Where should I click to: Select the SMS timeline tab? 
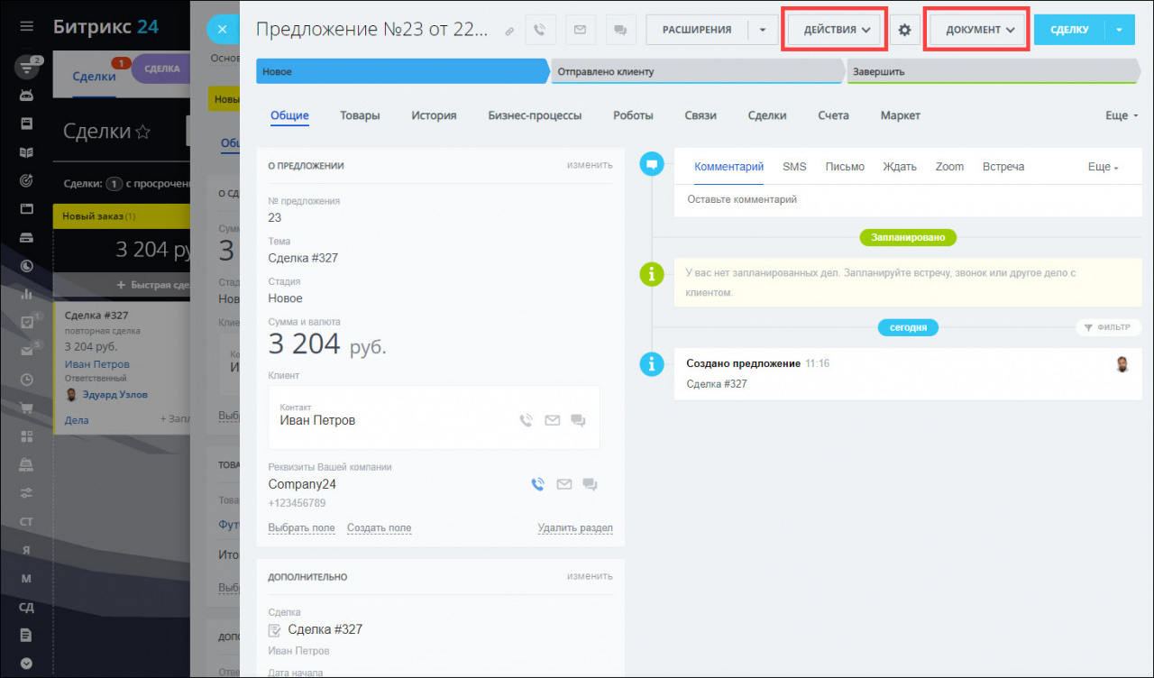coord(794,167)
